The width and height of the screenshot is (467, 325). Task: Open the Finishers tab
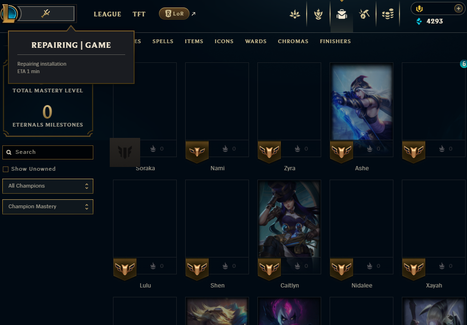335,41
